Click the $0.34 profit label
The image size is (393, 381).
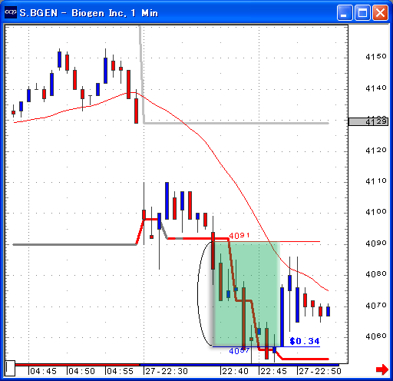305,341
